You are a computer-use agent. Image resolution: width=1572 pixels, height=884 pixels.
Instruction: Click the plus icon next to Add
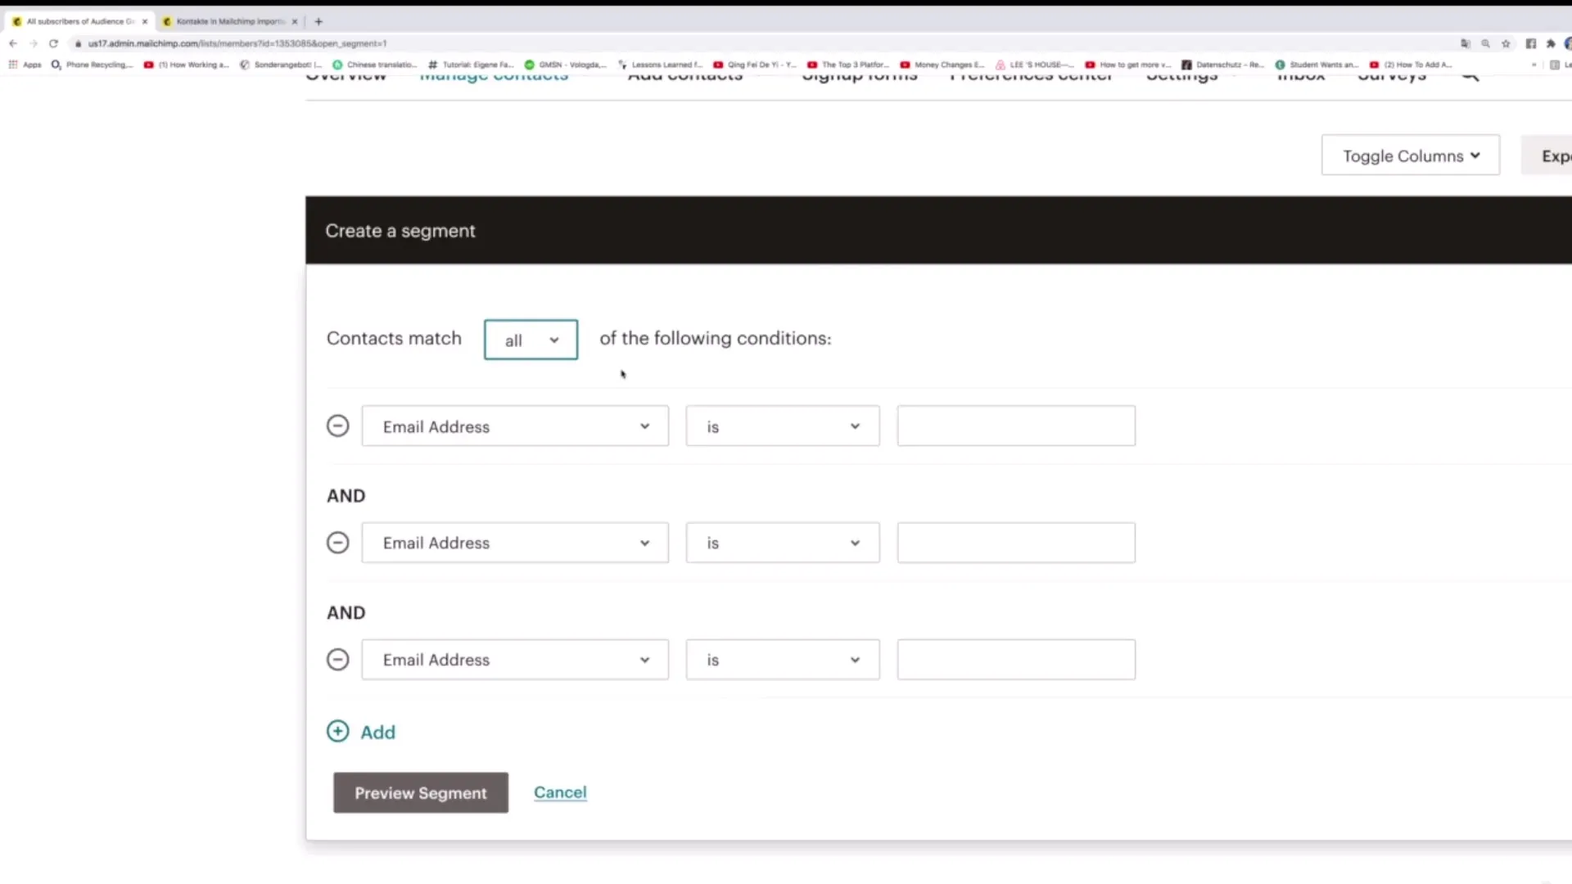click(337, 731)
